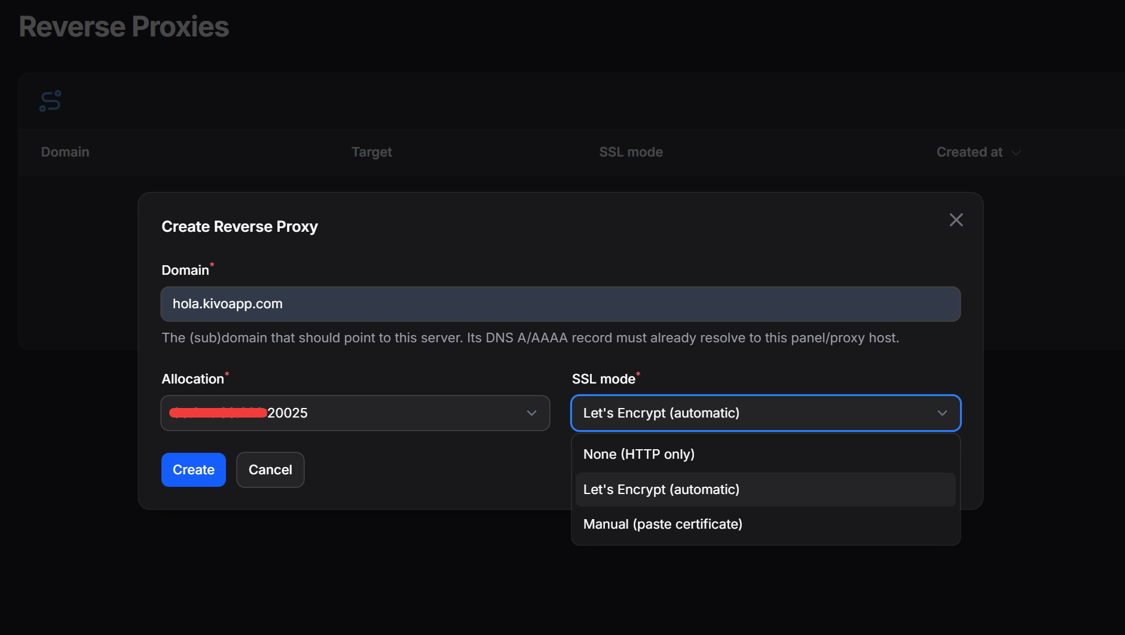Expand the Allocation chevron arrow

(531, 413)
